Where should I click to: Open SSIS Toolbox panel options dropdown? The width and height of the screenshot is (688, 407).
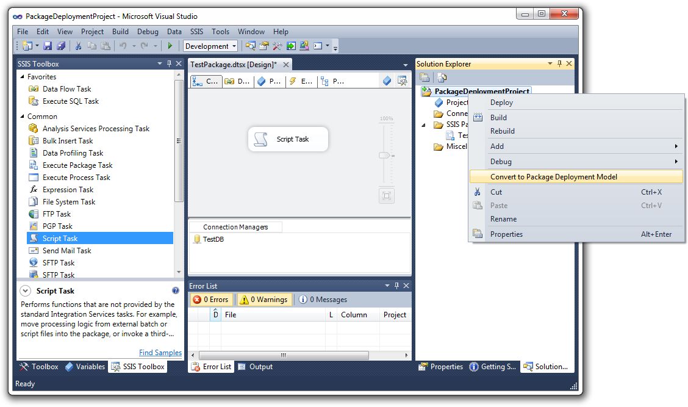[x=160, y=63]
